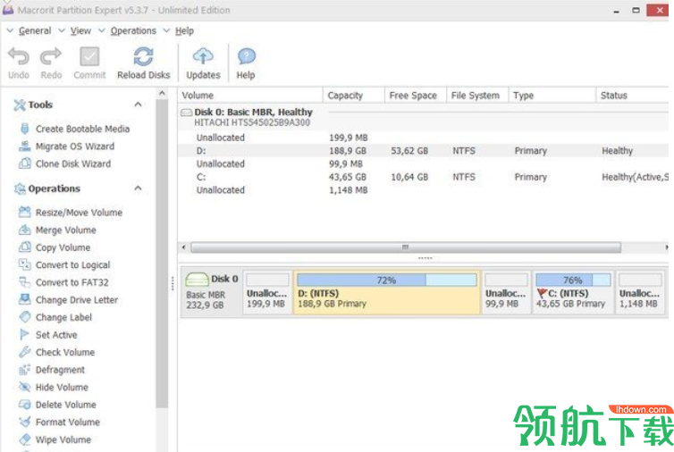Screen dimensions: 674x452
Task: Select the Hide Volume operation
Action: click(54, 387)
